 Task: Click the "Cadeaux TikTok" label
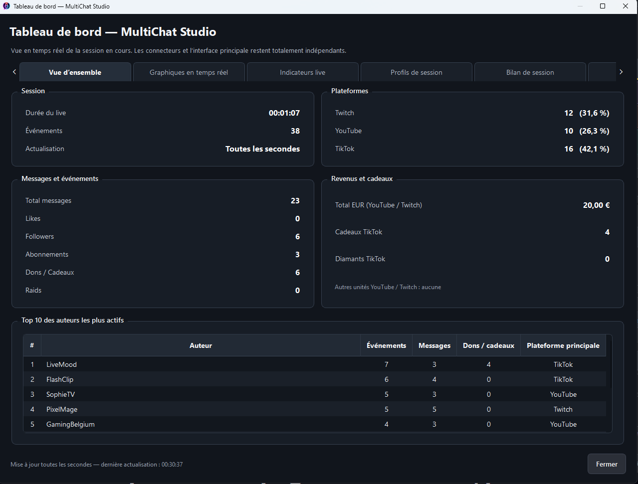[359, 232]
